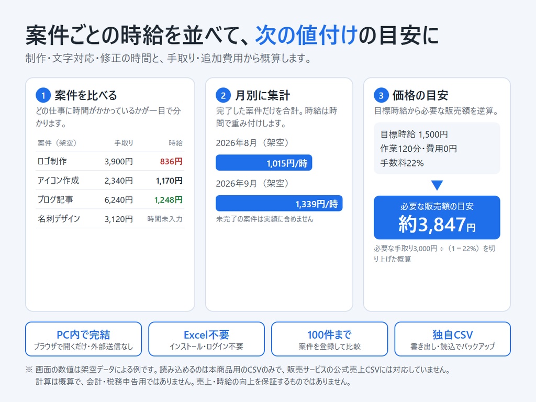Select the 独自CSV feature box
This screenshot has height=402, width=536.
point(453,339)
